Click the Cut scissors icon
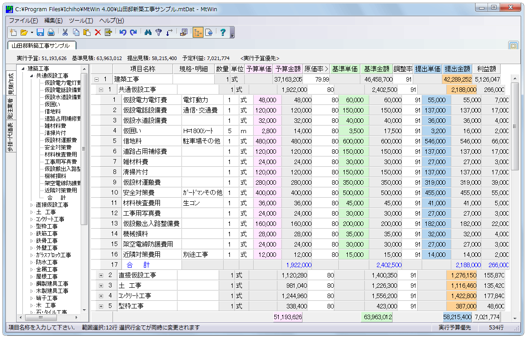 (65, 32)
